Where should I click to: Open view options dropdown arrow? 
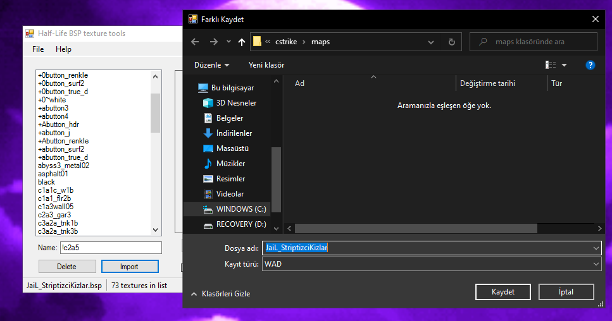[564, 65]
